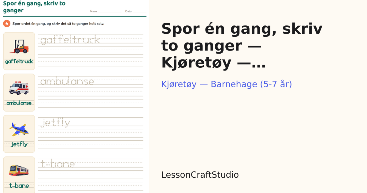Click the dotted ambulanse tracing word
This screenshot has height=193, width=367.
[67, 81]
